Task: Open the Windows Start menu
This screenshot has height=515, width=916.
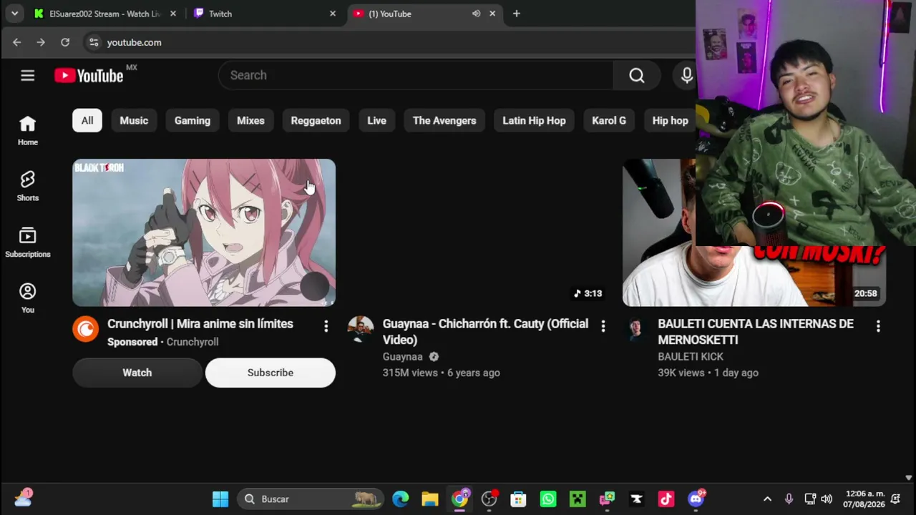Action: tap(220, 499)
